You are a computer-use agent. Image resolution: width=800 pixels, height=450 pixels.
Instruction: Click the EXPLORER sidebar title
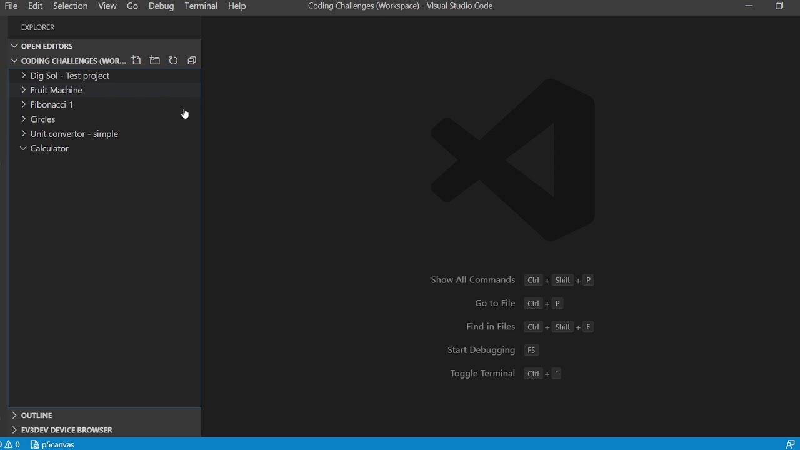coord(37,27)
